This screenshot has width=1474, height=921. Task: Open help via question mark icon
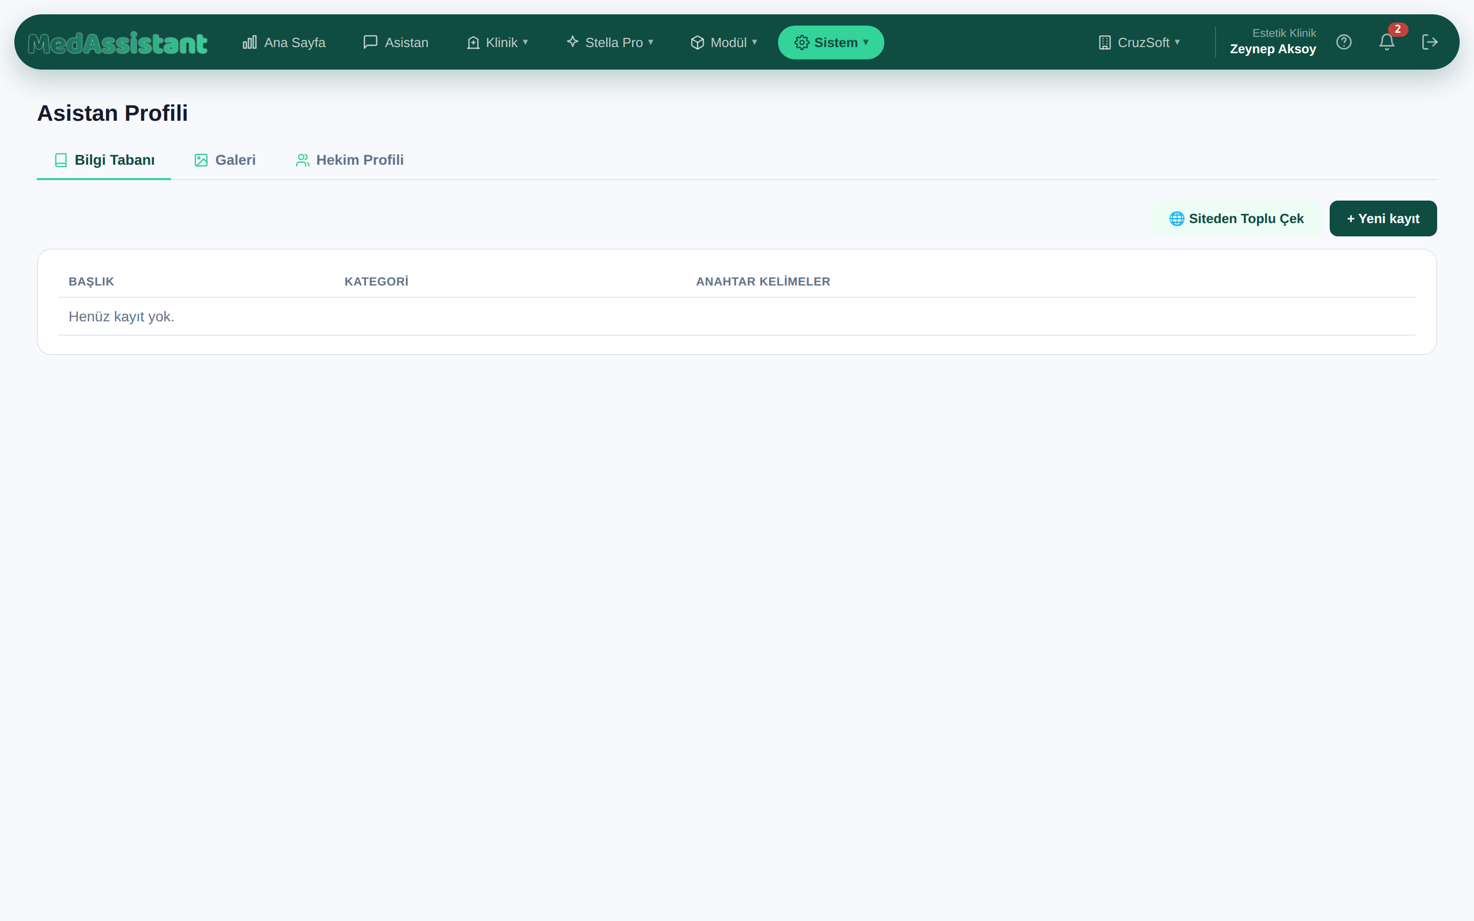(1343, 42)
